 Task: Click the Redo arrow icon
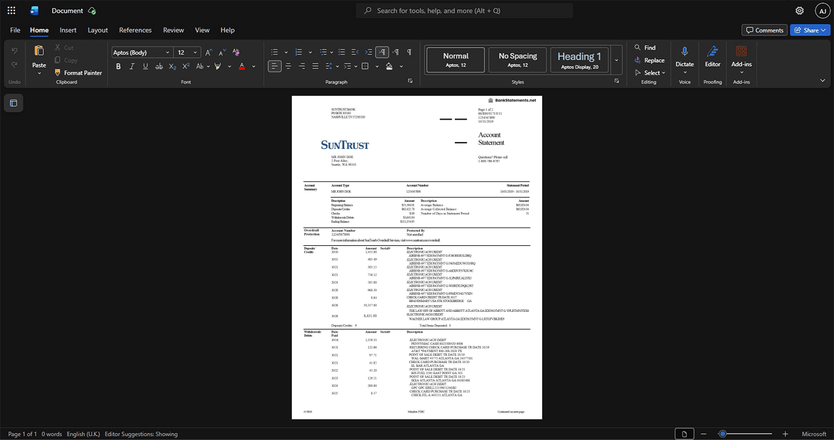[x=15, y=65]
